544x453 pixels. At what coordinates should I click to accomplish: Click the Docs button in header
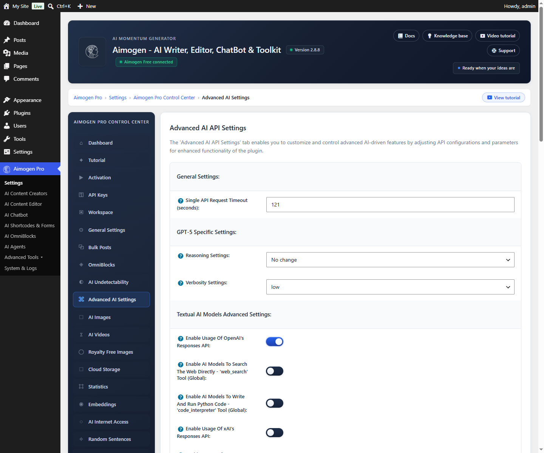pyautogui.click(x=406, y=36)
